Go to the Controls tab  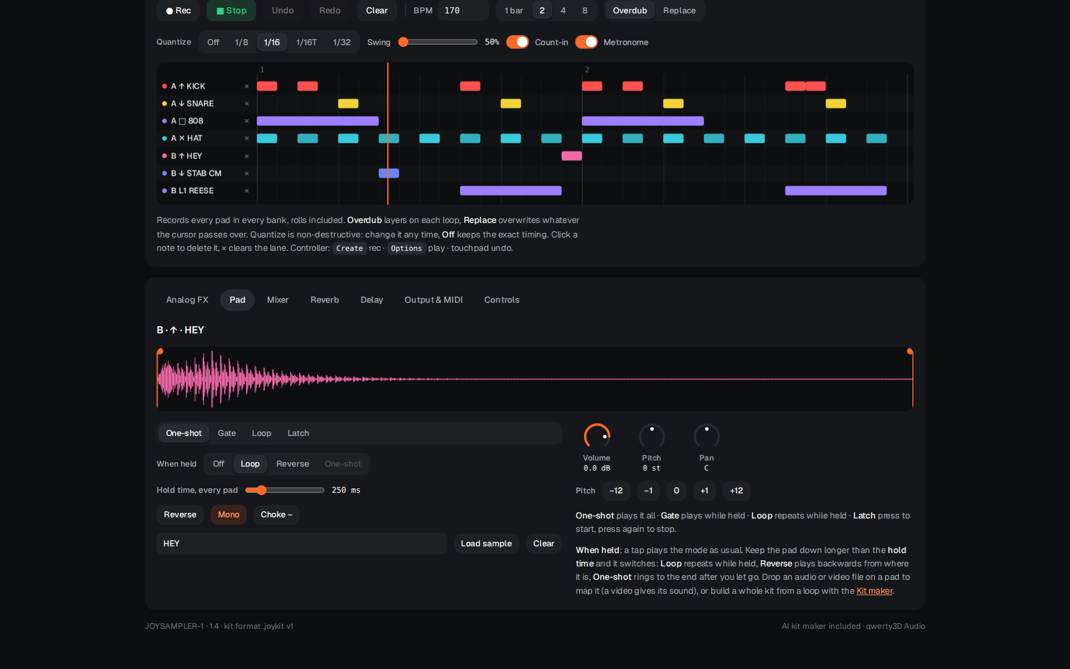point(502,300)
